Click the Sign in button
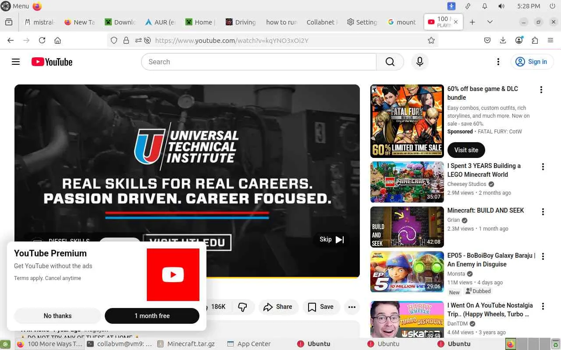Viewport: 561px width, 350px height. [532, 62]
